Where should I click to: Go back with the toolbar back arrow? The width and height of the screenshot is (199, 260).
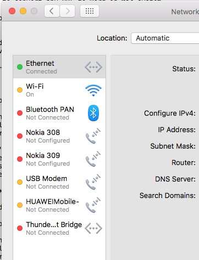(52, 11)
